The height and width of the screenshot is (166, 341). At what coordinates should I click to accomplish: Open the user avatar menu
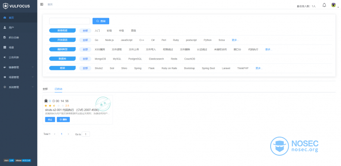(333, 5)
